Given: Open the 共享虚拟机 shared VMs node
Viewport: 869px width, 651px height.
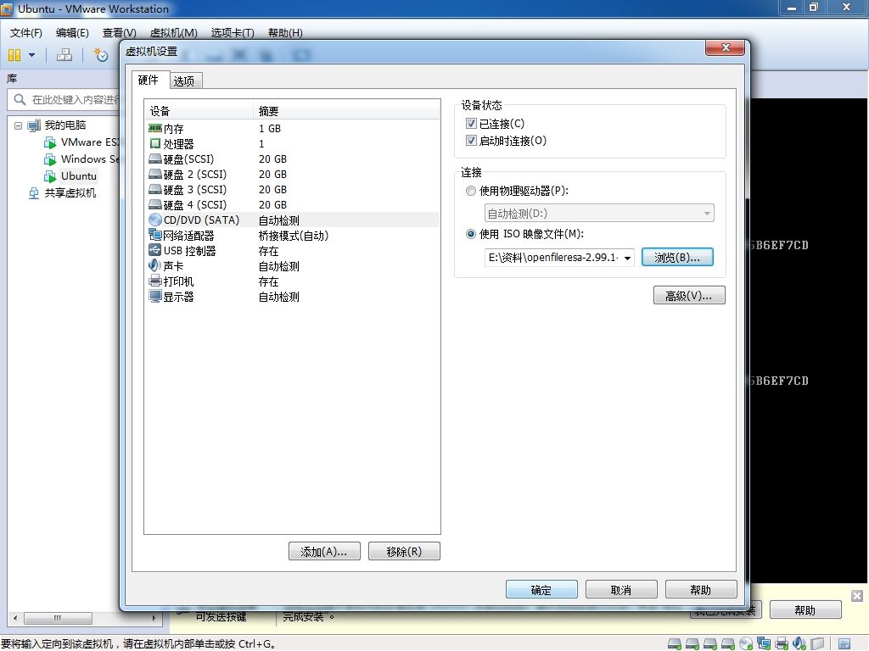Looking at the screenshot, I should click(x=70, y=192).
